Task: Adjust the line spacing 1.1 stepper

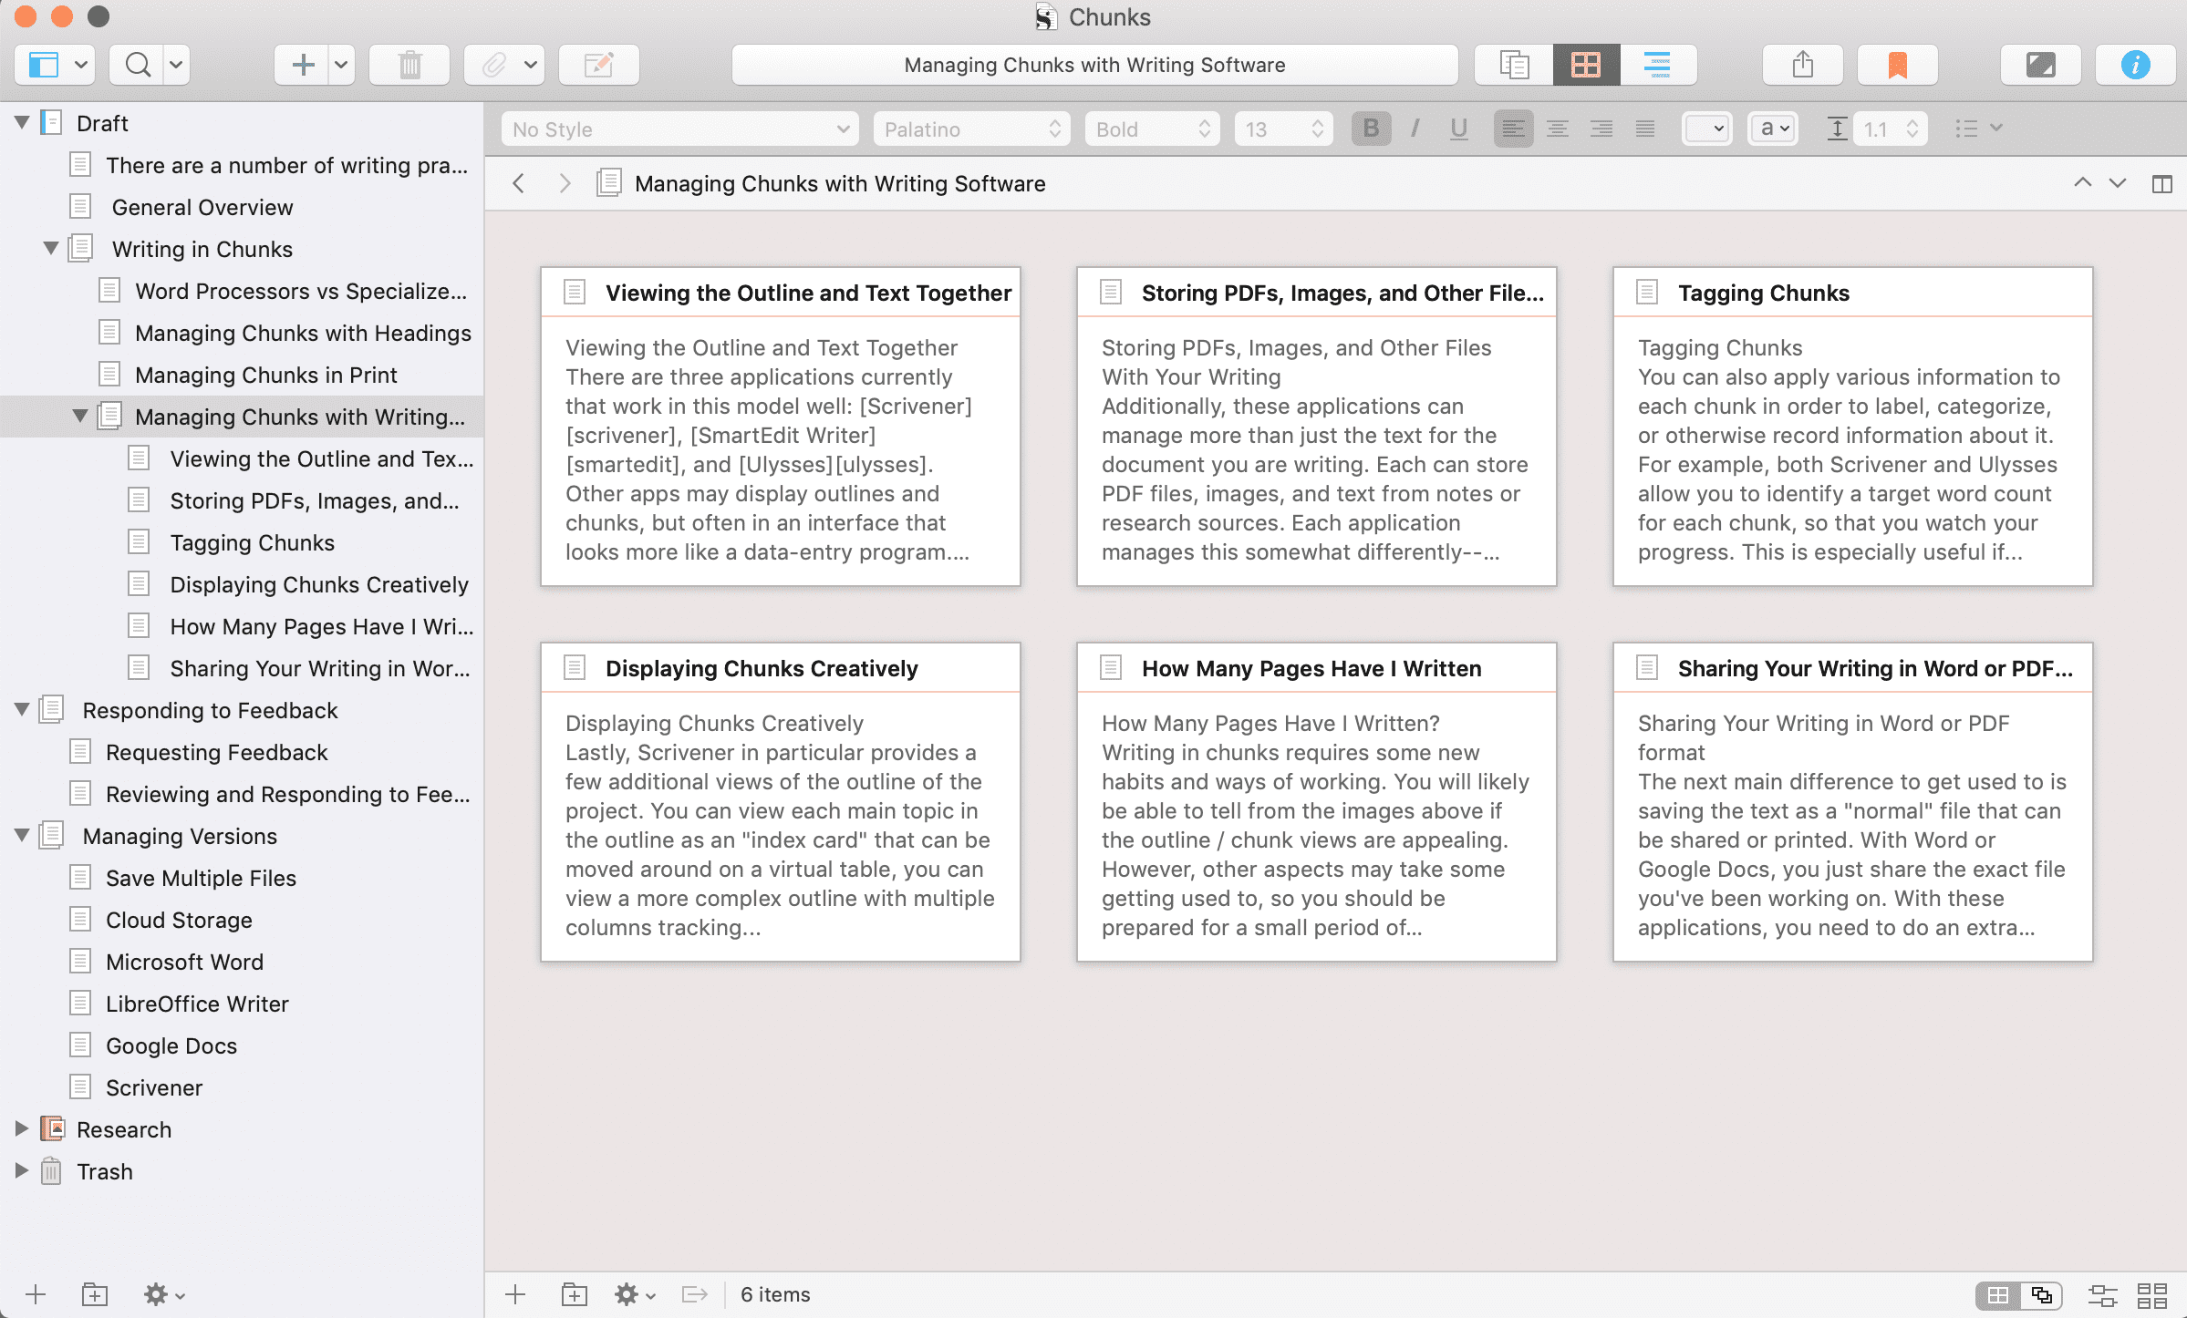Action: coord(1912,129)
